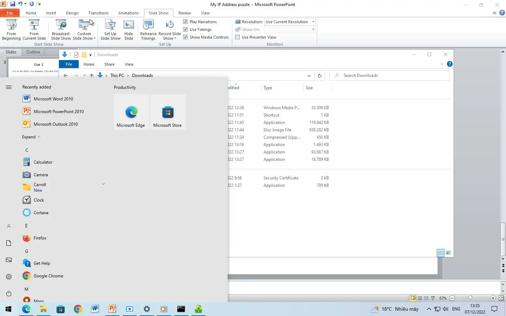Open PowerPoint Help icon
Image resolution: width=506 pixels, height=316 pixels.
click(502, 13)
